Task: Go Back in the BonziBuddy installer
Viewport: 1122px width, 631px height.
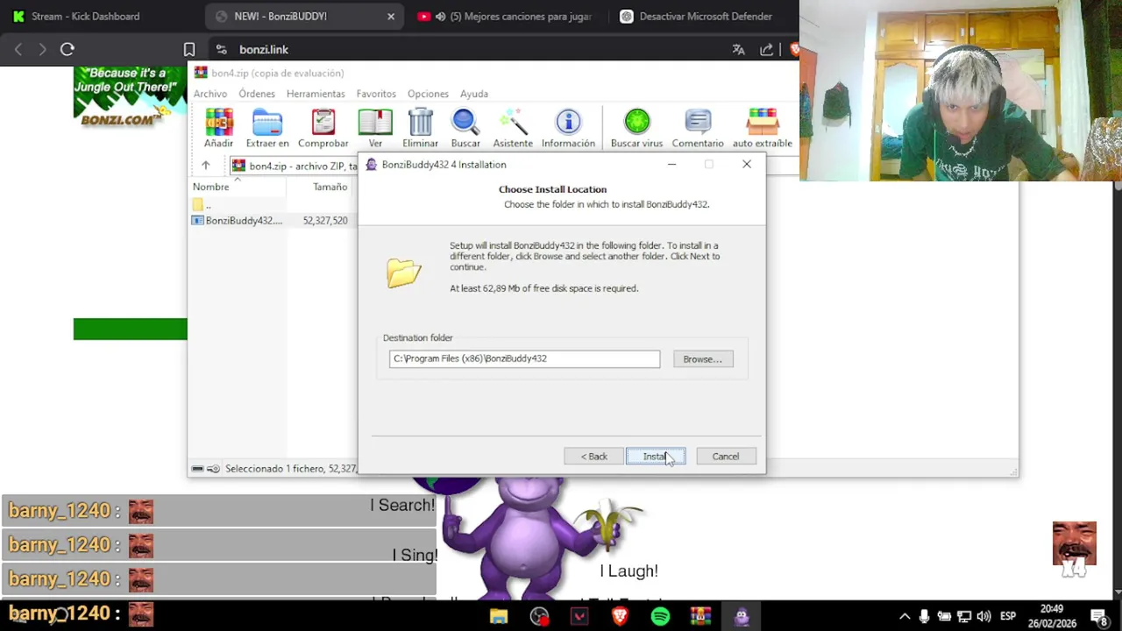Action: coord(593,457)
